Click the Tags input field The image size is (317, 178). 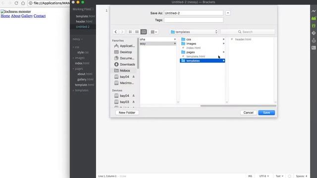pos(194,20)
